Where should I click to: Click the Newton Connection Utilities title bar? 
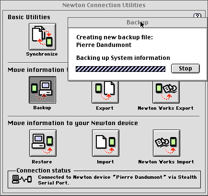pos(104,5)
